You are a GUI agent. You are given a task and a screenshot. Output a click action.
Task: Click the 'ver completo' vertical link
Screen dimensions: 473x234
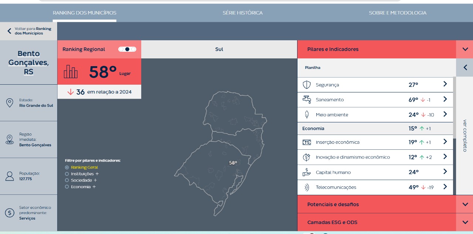[x=465, y=135]
